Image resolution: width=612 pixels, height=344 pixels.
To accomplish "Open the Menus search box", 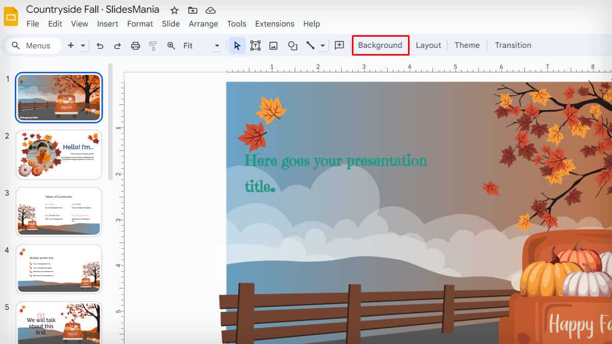I will [x=33, y=45].
